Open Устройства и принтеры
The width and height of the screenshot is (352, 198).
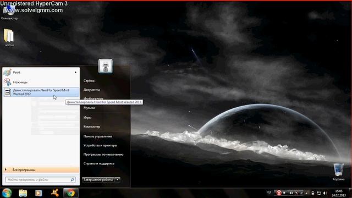100,145
